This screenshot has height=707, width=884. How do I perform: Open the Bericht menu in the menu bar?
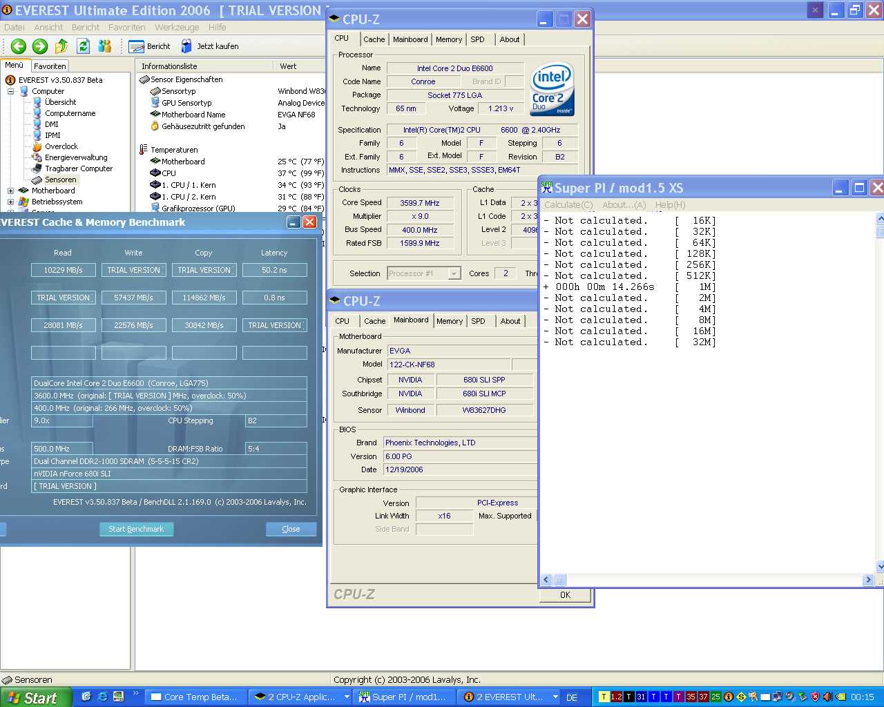pos(86,28)
